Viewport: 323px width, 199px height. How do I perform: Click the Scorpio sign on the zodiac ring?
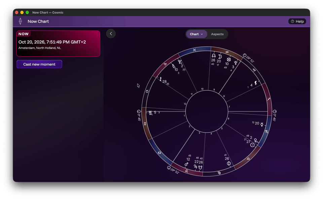coord(266,132)
